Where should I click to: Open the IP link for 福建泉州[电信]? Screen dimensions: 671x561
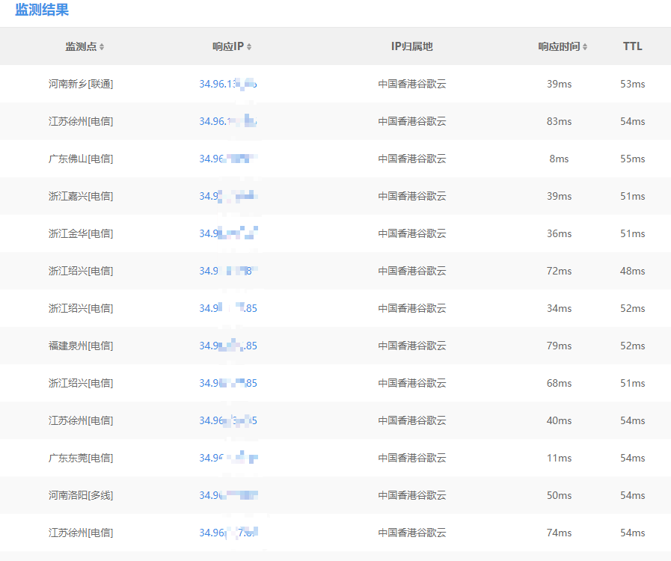tap(228, 346)
